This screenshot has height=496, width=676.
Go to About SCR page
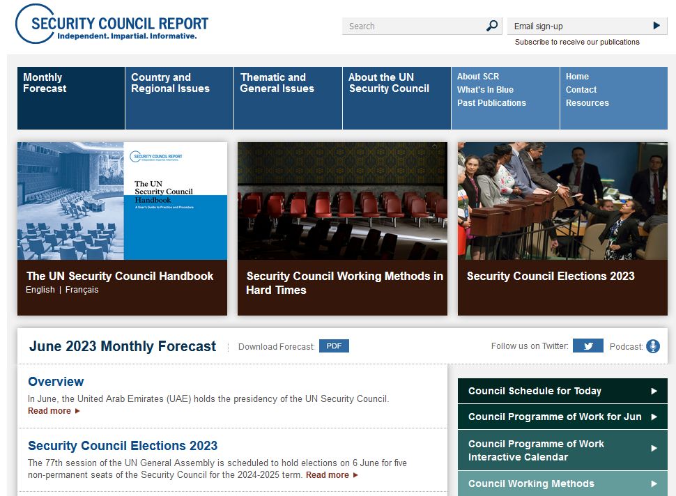[477, 76]
